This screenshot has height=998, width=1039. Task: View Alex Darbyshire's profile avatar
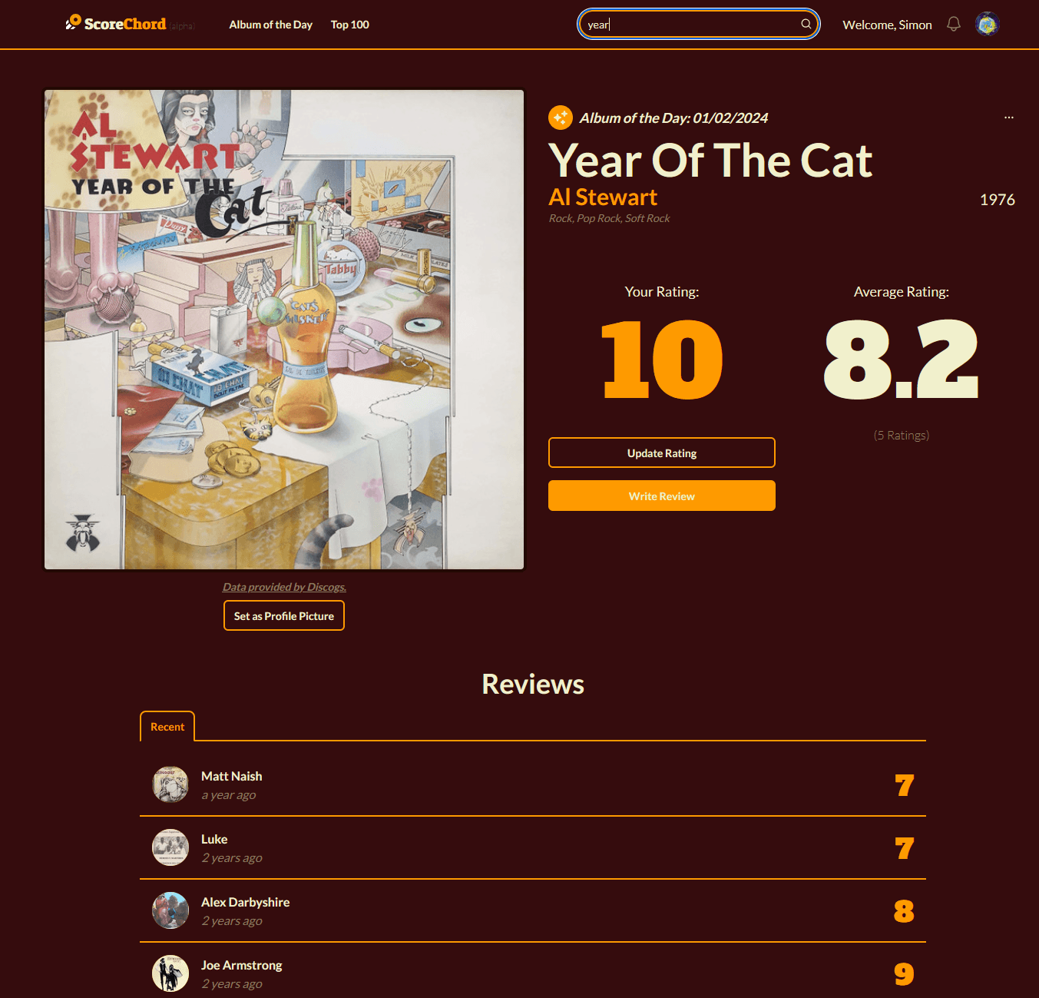point(170,910)
